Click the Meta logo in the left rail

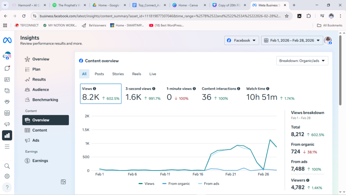click(x=7, y=40)
